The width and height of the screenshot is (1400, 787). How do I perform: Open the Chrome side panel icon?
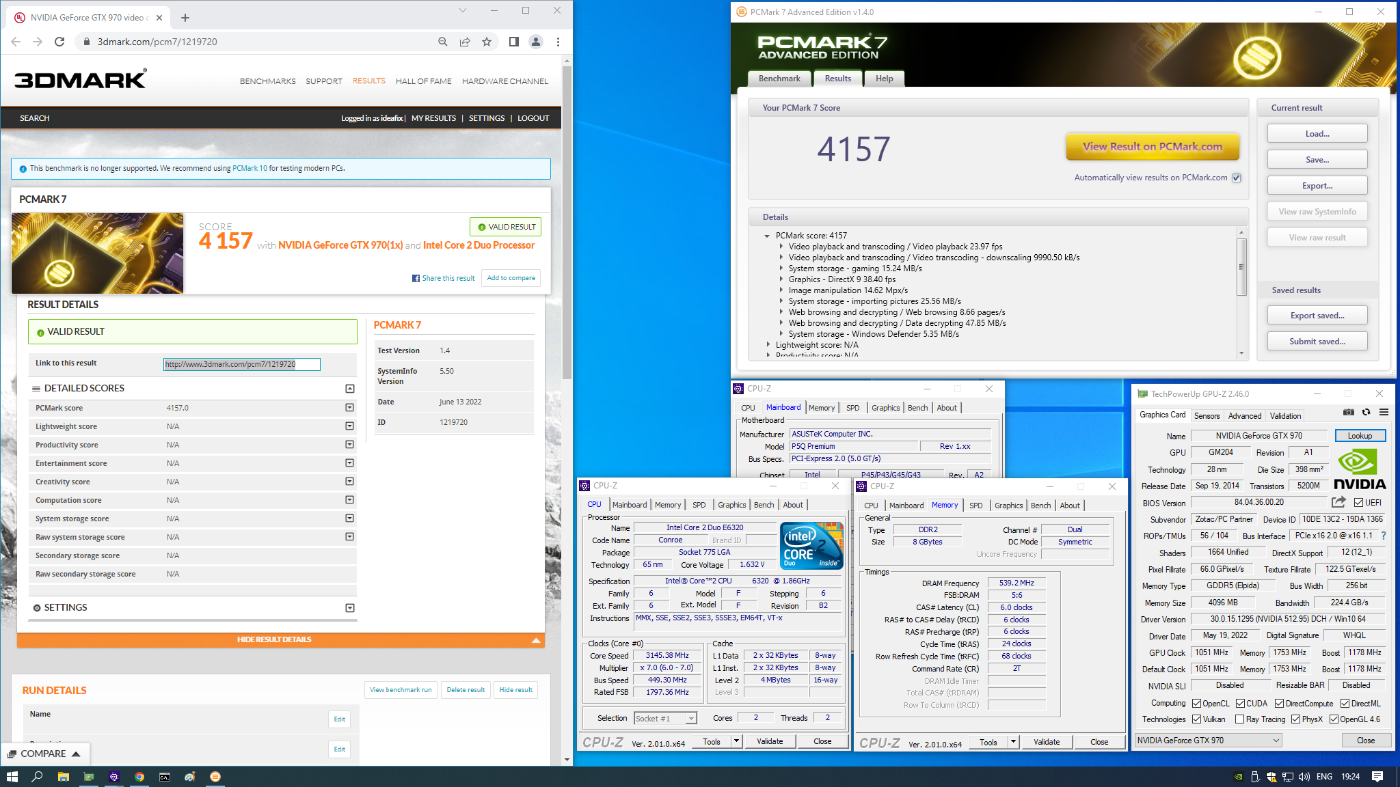click(x=513, y=42)
